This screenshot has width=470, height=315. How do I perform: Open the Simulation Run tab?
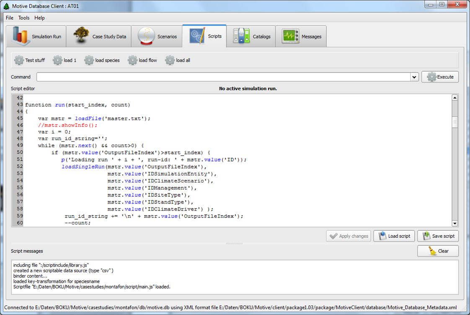pos(36,36)
